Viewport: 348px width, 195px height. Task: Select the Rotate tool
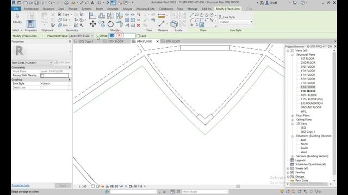(110, 24)
